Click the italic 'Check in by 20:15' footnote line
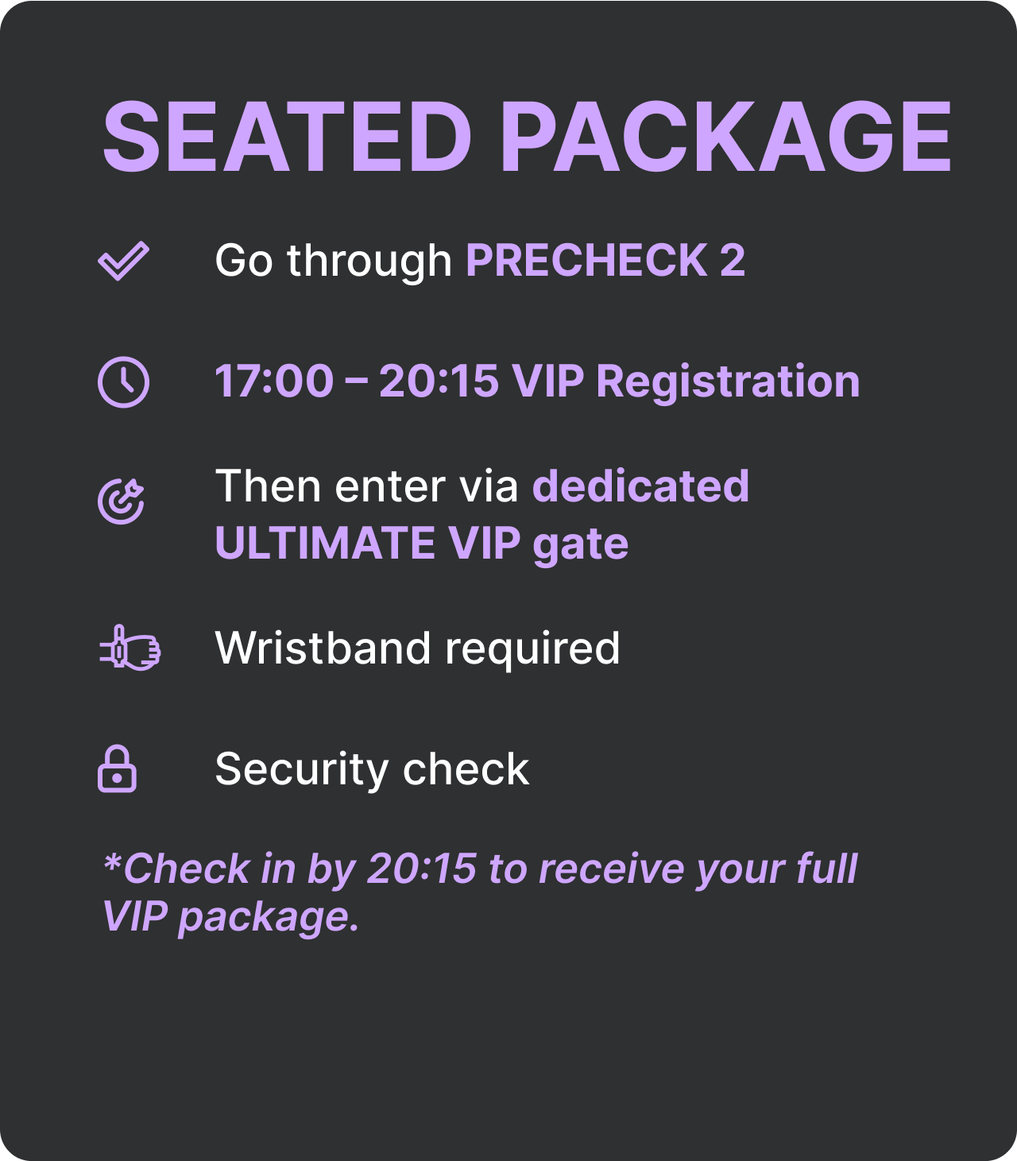 (x=481, y=869)
